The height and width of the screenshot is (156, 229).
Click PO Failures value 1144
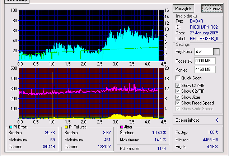coord(162,148)
